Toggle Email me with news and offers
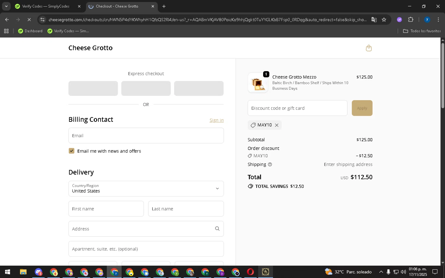Image resolution: width=445 pixels, height=278 pixels. tap(71, 151)
